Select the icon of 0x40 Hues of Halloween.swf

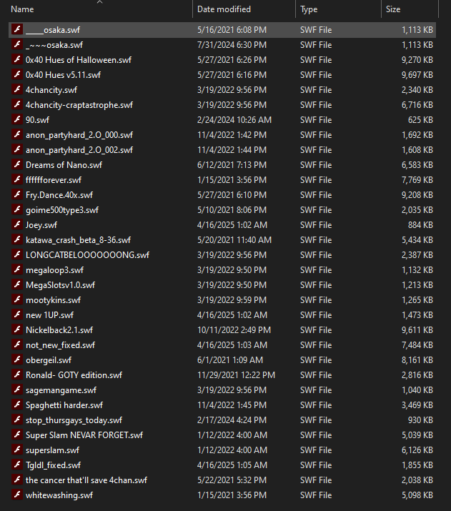(x=17, y=59)
